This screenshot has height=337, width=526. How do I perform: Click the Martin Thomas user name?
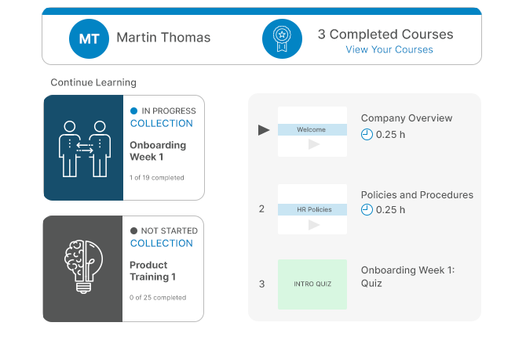163,38
